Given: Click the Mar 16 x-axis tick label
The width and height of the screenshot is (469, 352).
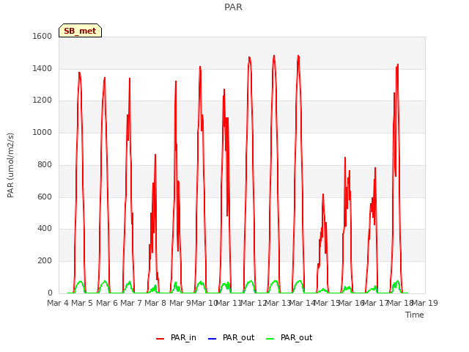Looking at the screenshot, I should point(352,303).
